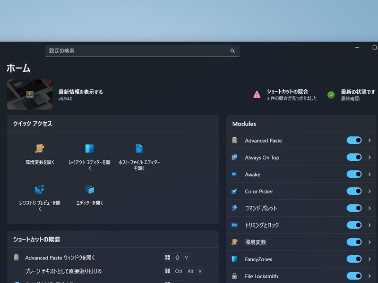This screenshot has height=283, width=378.
Task: Click the search magnifier icon
Action: (x=232, y=51)
